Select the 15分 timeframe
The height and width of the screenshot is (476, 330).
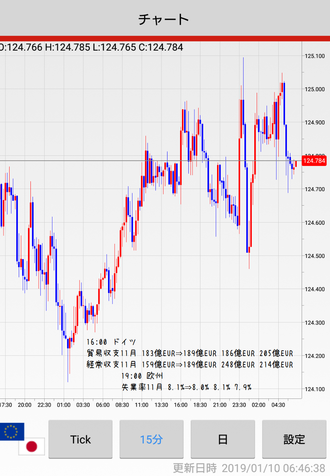click(x=151, y=439)
